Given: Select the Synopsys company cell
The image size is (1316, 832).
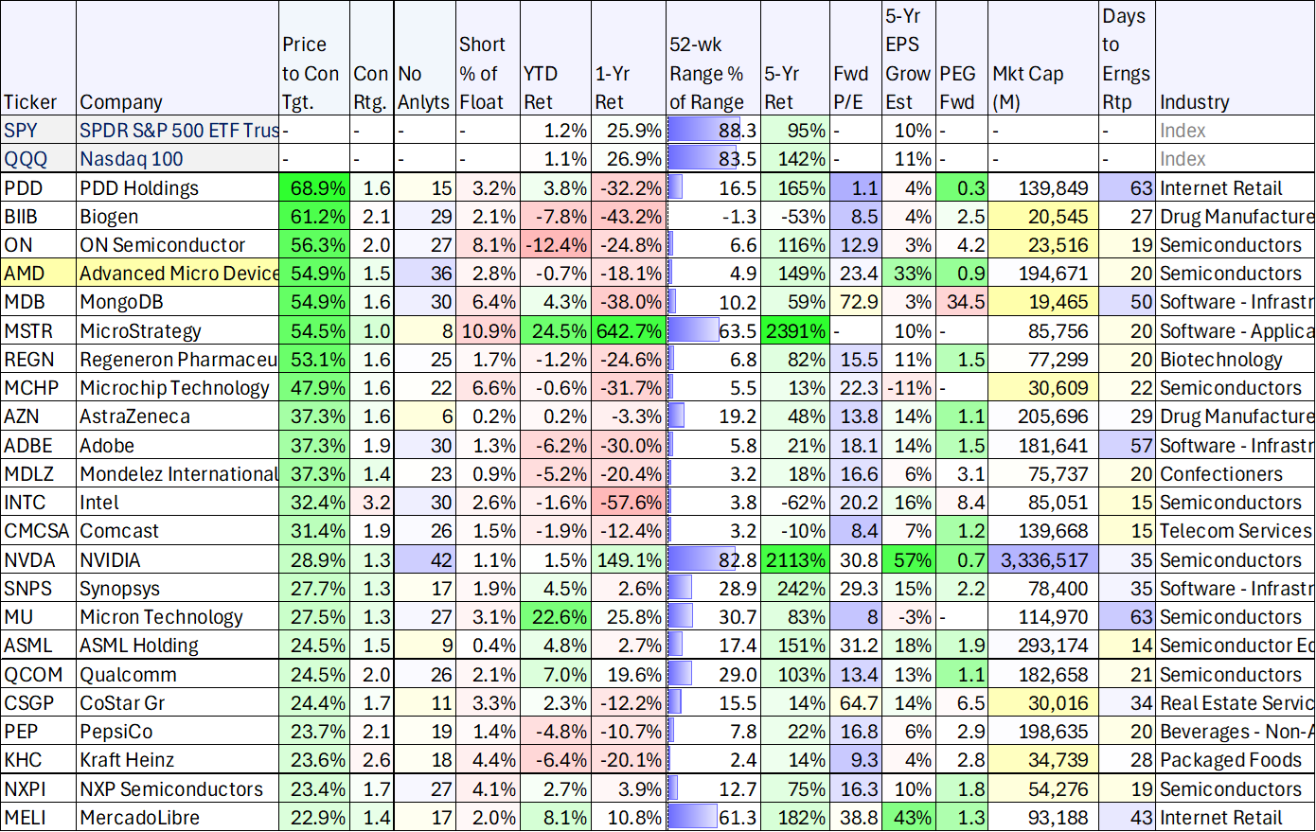Looking at the screenshot, I should click(x=178, y=589).
